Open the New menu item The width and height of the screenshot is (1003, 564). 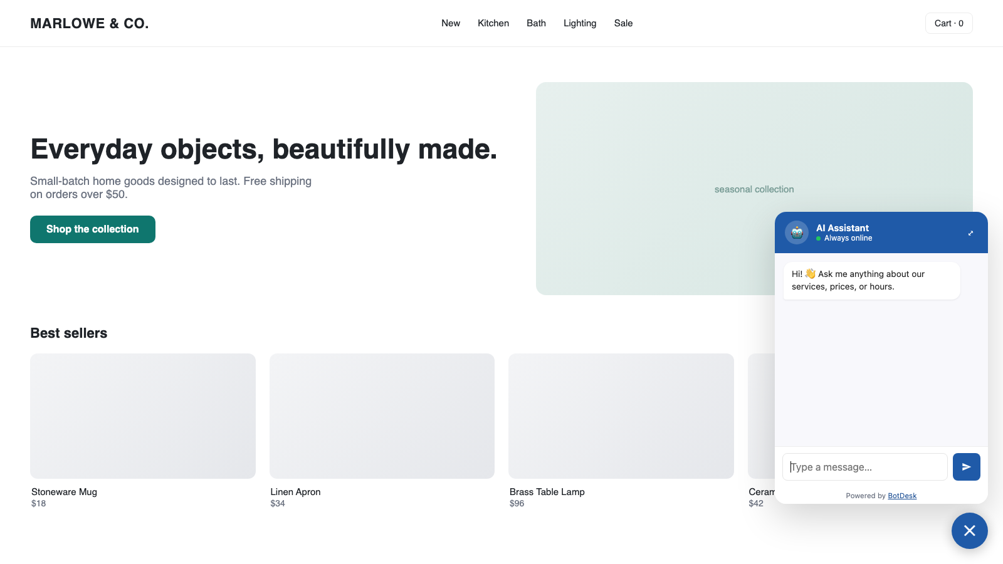pyautogui.click(x=451, y=23)
